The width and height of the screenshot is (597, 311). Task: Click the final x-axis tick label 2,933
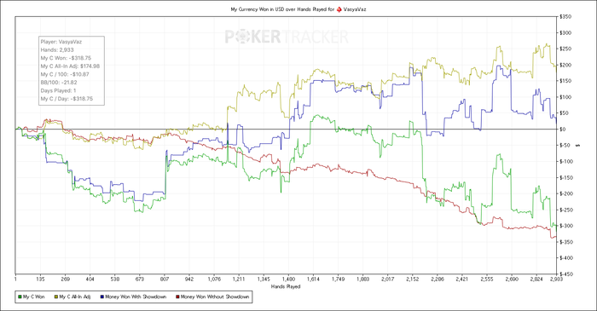pyautogui.click(x=556, y=279)
